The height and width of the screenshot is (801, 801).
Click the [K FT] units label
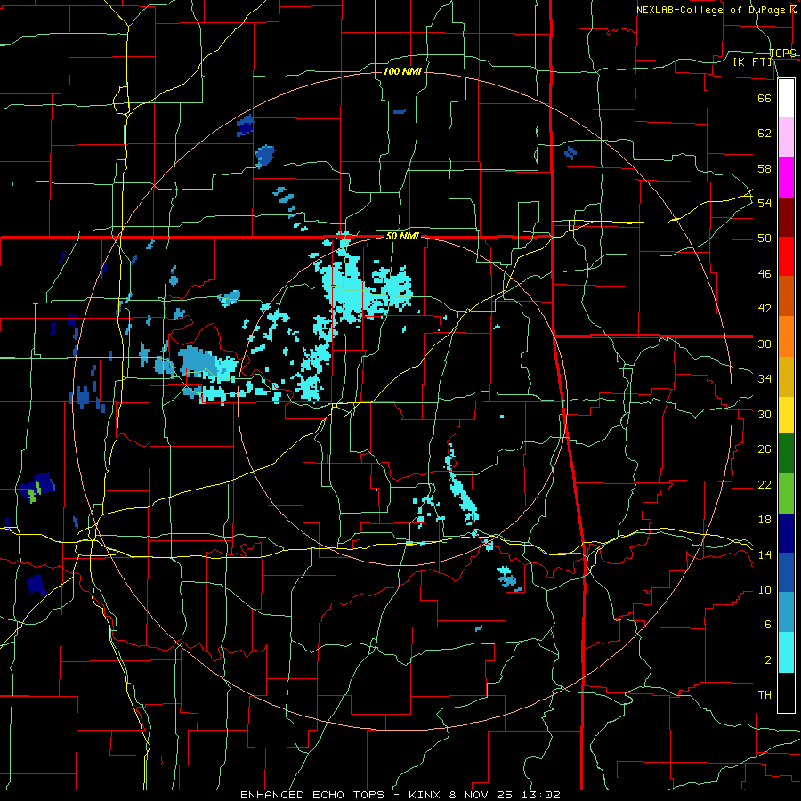753,61
